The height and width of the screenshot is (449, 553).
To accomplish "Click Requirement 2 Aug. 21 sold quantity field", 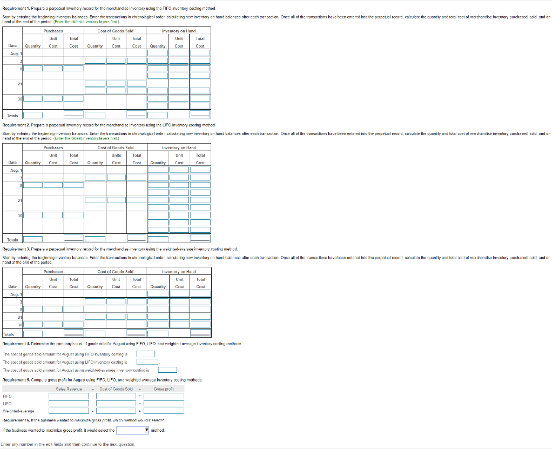I will pyautogui.click(x=95, y=200).
